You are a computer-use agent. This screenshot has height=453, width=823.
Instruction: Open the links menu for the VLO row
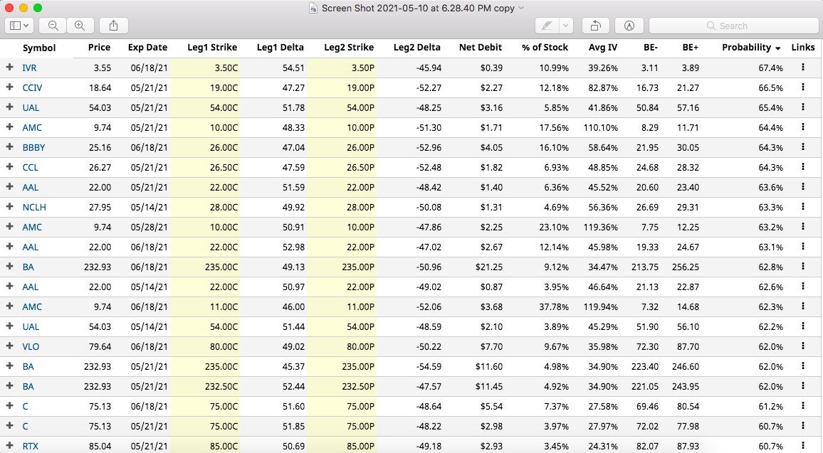pyautogui.click(x=802, y=346)
